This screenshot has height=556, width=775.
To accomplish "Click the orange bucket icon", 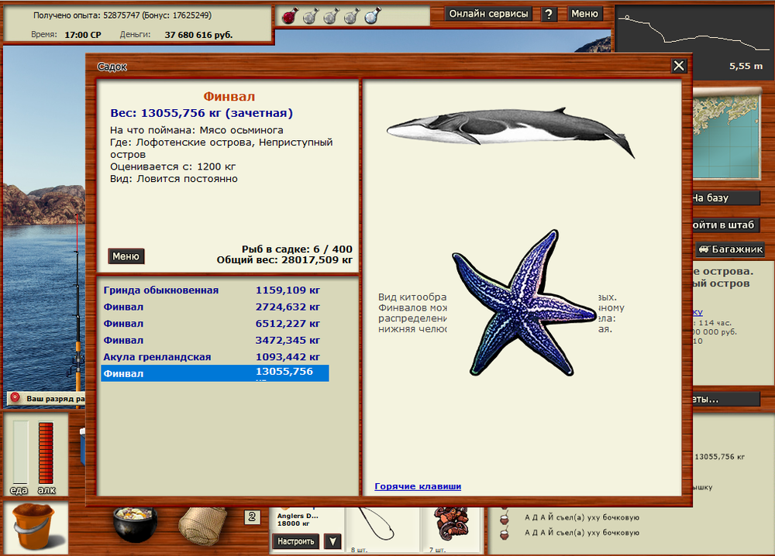I will 33,527.
